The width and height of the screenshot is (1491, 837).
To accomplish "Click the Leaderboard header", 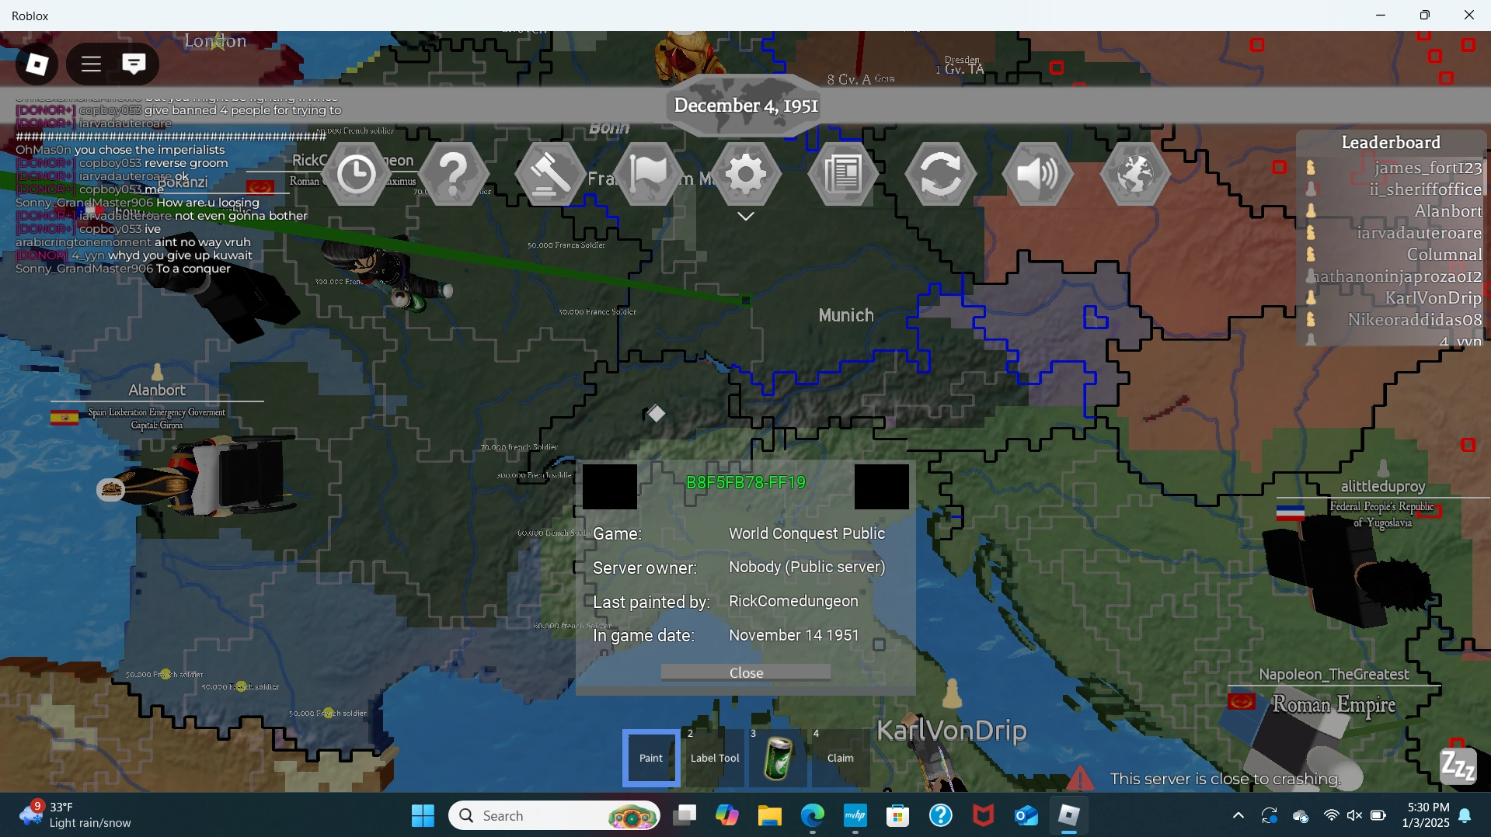I will (x=1391, y=142).
